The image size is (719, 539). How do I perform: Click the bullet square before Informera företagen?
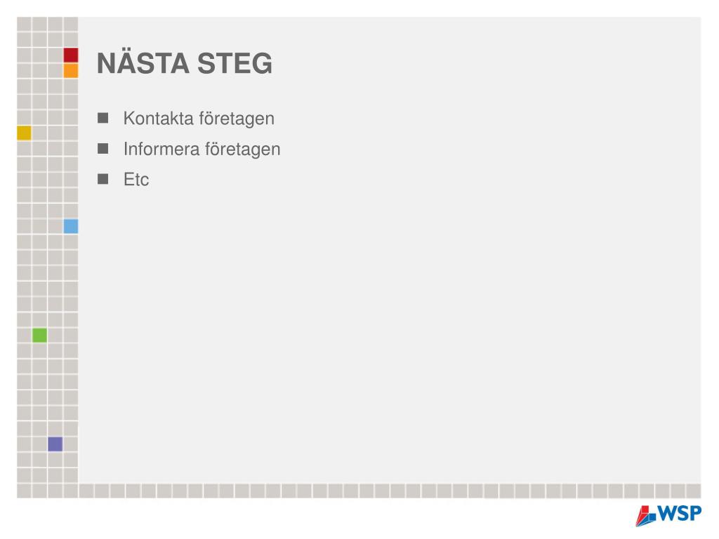(103, 149)
